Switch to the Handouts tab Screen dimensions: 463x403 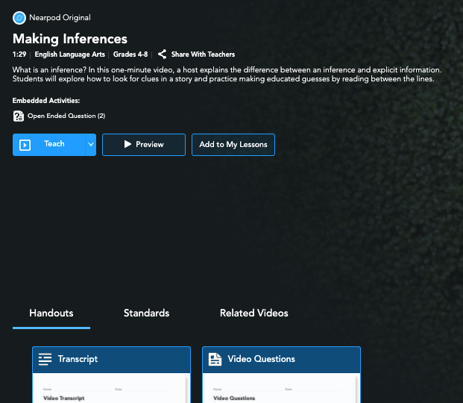(51, 313)
